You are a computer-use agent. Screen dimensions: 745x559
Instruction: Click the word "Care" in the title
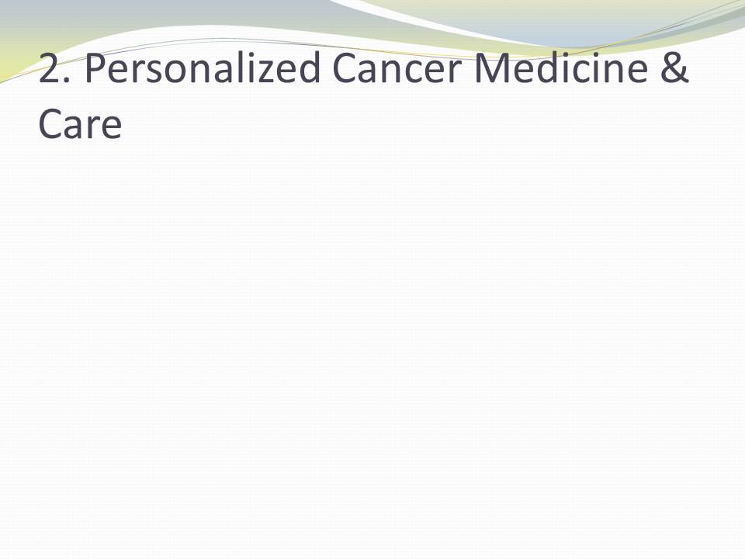[x=80, y=124]
